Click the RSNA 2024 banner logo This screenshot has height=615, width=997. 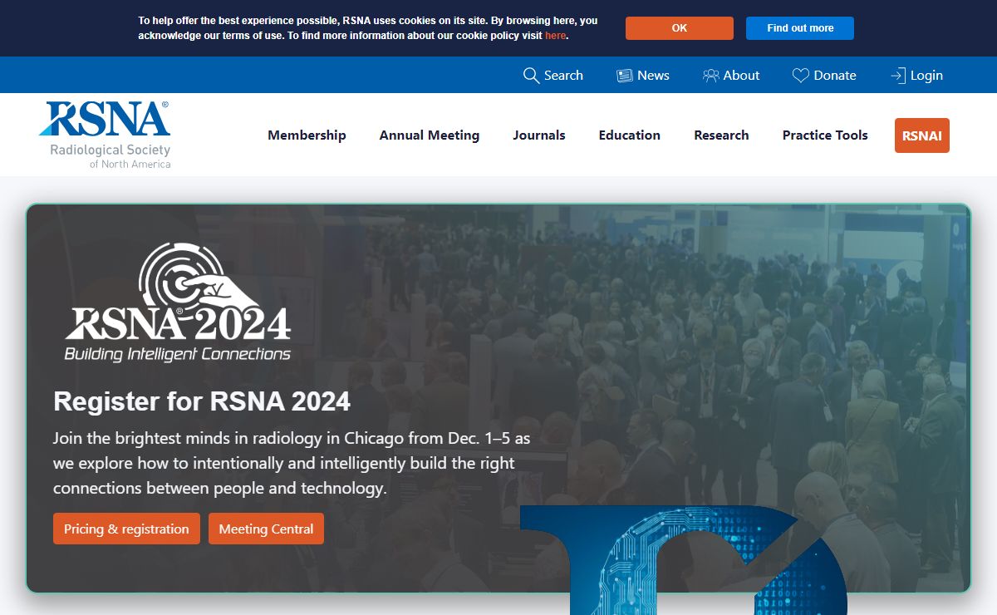coord(178,303)
